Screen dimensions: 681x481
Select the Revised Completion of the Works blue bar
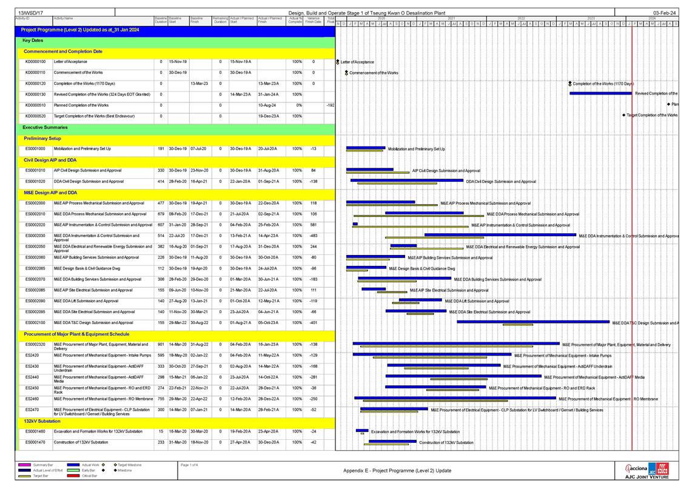[600, 93]
